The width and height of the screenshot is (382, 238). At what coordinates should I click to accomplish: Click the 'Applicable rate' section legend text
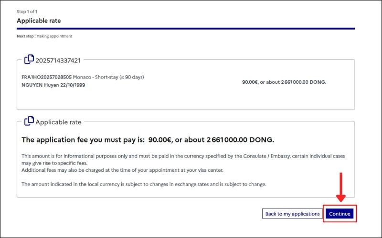click(58, 122)
